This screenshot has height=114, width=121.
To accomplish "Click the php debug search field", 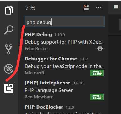I will (65, 21).
